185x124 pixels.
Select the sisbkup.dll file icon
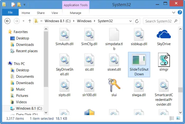pyautogui.click(x=139, y=34)
